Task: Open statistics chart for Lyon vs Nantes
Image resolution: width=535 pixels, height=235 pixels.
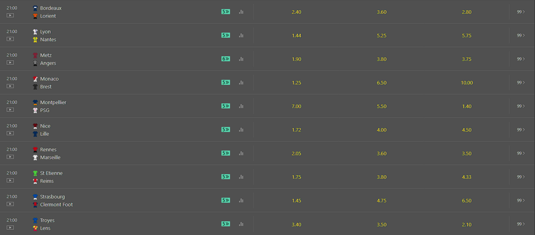Action: (x=241, y=35)
